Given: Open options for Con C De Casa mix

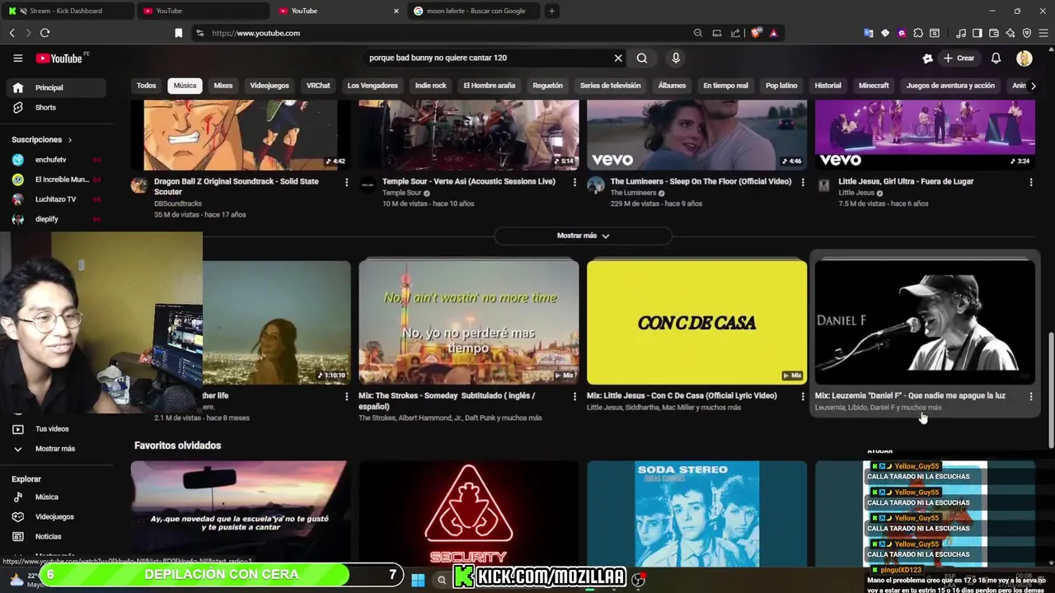Looking at the screenshot, I should [803, 396].
